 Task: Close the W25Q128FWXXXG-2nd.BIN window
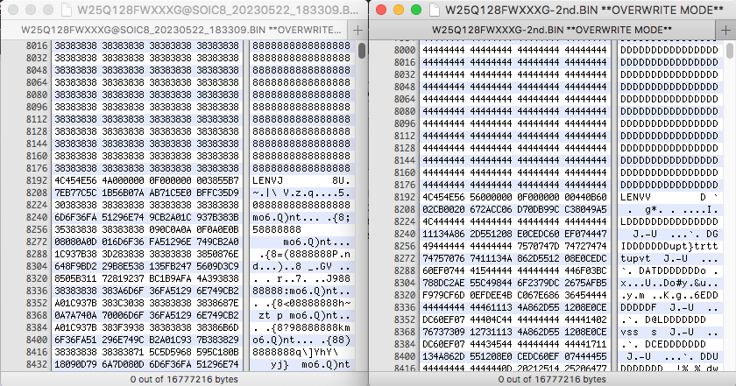(x=381, y=10)
